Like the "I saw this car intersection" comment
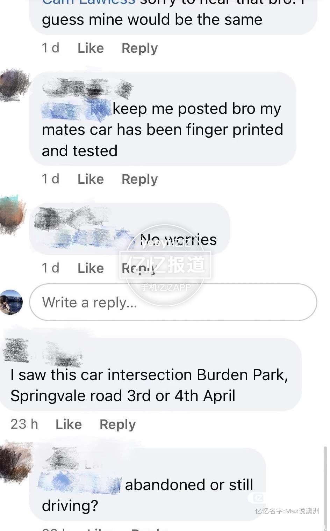 pos(69,424)
